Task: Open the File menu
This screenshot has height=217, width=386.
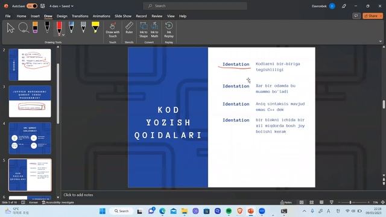Action: click(x=8, y=16)
